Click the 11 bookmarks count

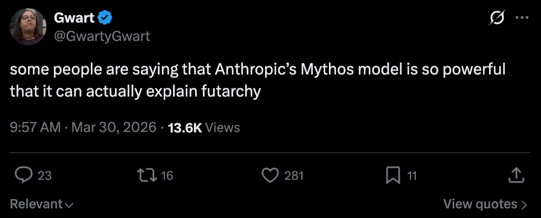click(x=412, y=175)
